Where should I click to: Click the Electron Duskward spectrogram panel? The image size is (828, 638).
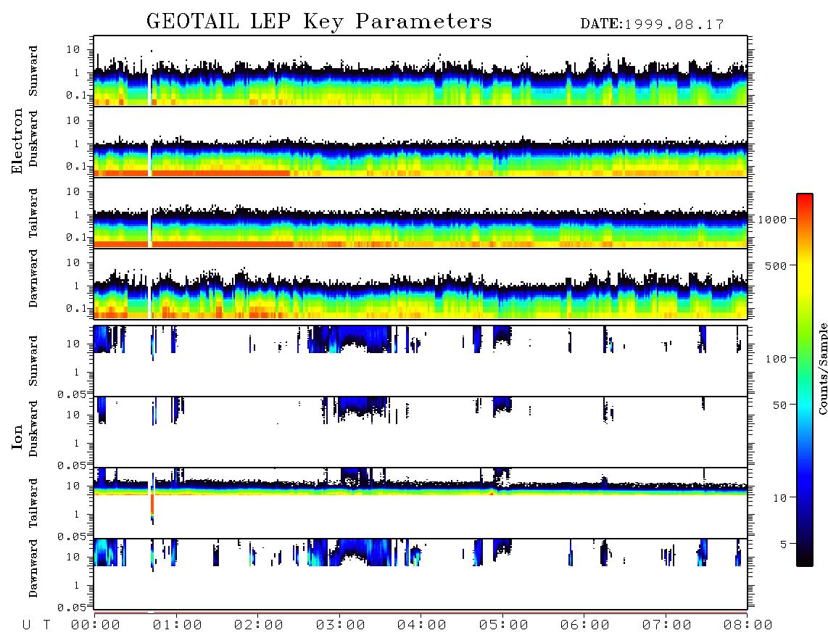point(421,141)
